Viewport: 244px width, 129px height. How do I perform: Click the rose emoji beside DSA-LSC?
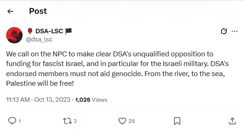[x=30, y=31]
